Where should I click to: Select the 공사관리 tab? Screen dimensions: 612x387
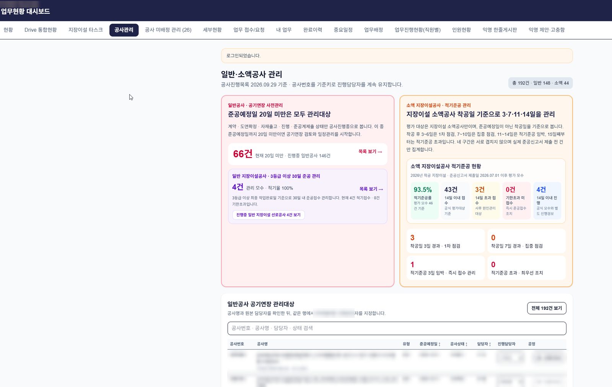tap(124, 30)
